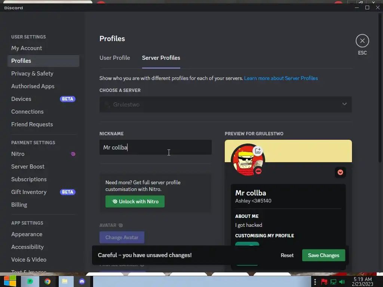
Task: Click the Nitro badge icon beside Nitro
Action: [73, 154]
